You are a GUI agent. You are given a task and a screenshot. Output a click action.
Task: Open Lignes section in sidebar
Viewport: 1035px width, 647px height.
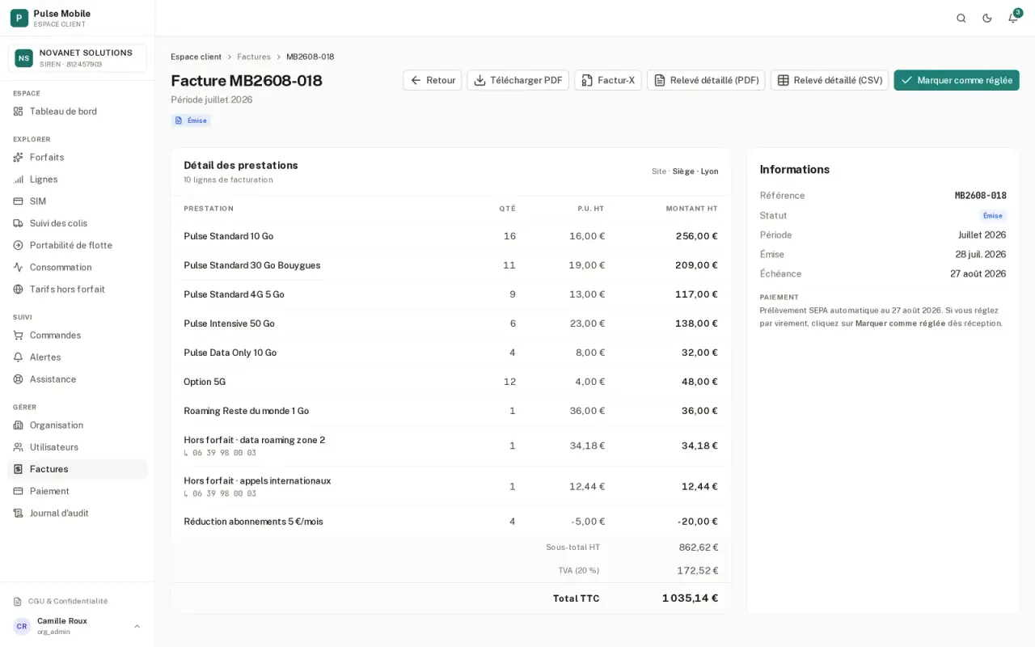pos(78,180)
